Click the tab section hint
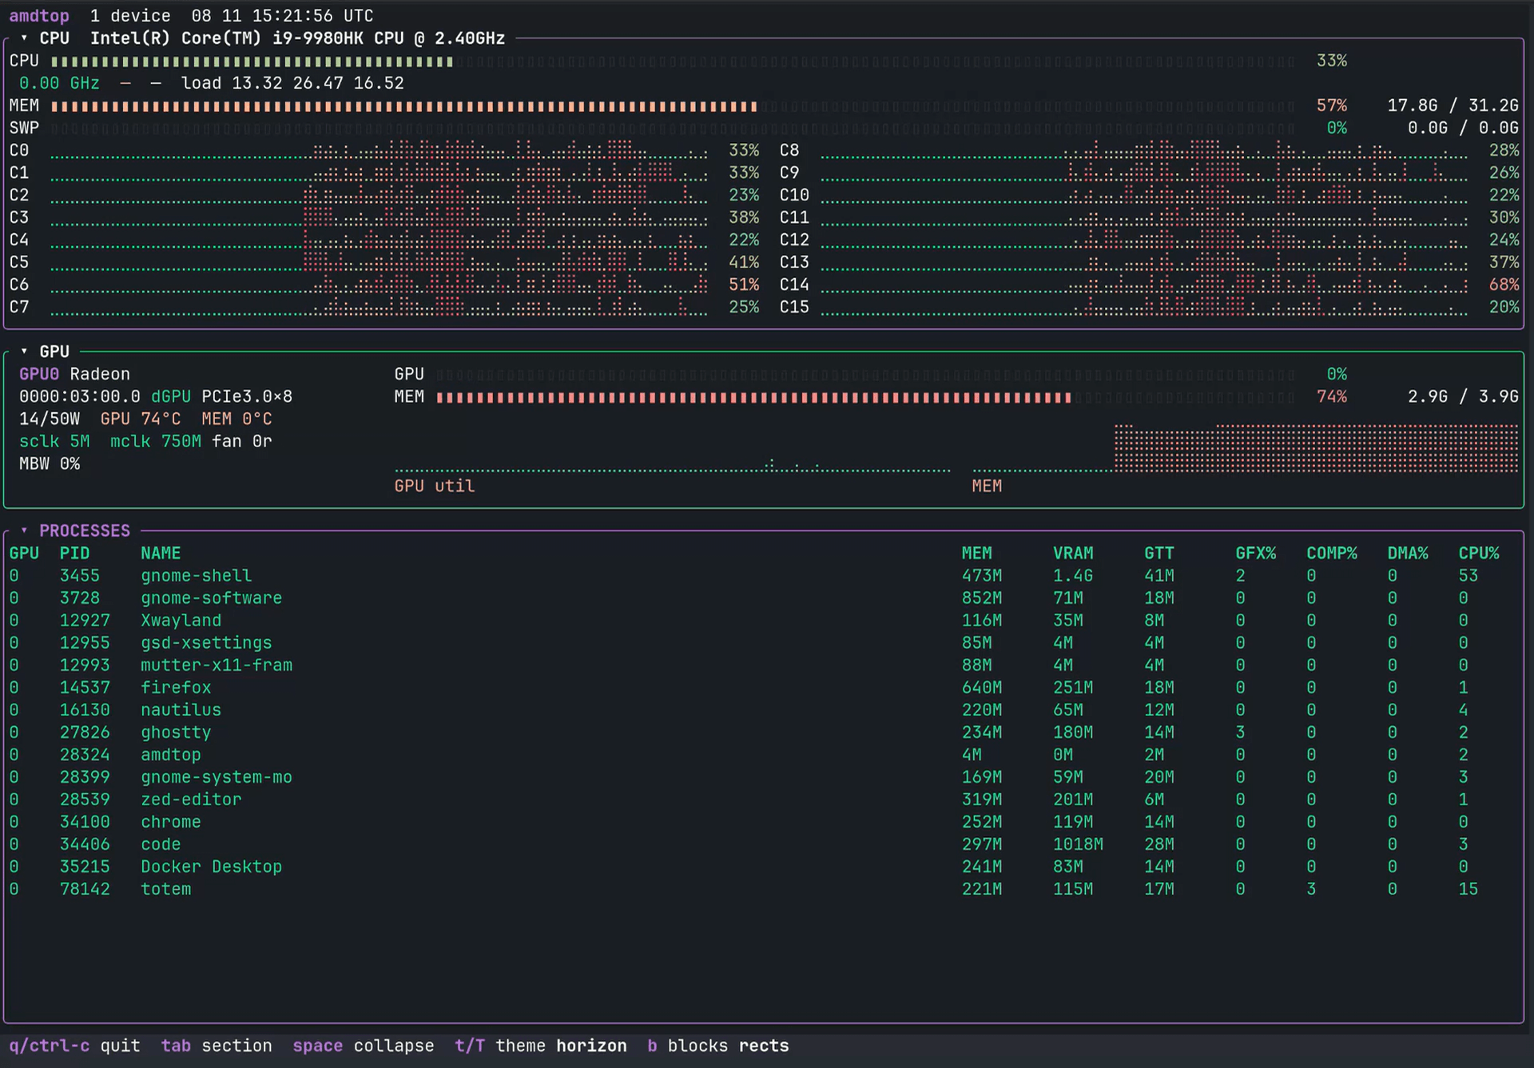 coord(217,1046)
